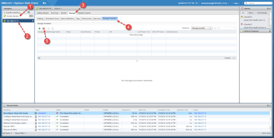Screen dimensions: 274x138
Task: Click the Recent Tasks panel icon
Action: (x=5, y=106)
